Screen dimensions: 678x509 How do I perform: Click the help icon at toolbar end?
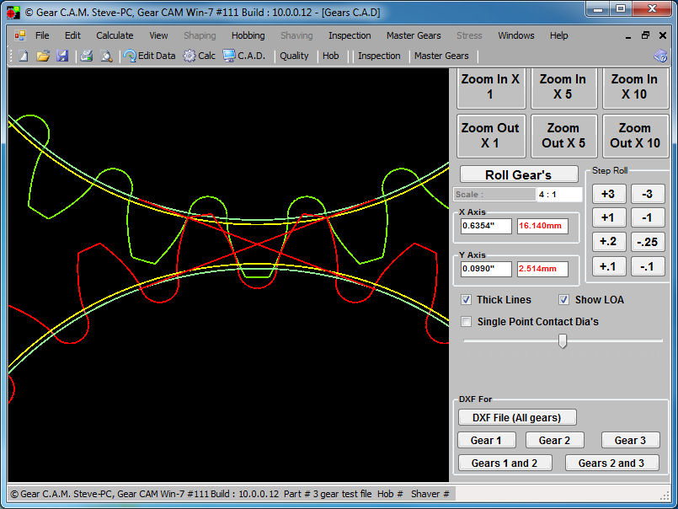click(660, 56)
